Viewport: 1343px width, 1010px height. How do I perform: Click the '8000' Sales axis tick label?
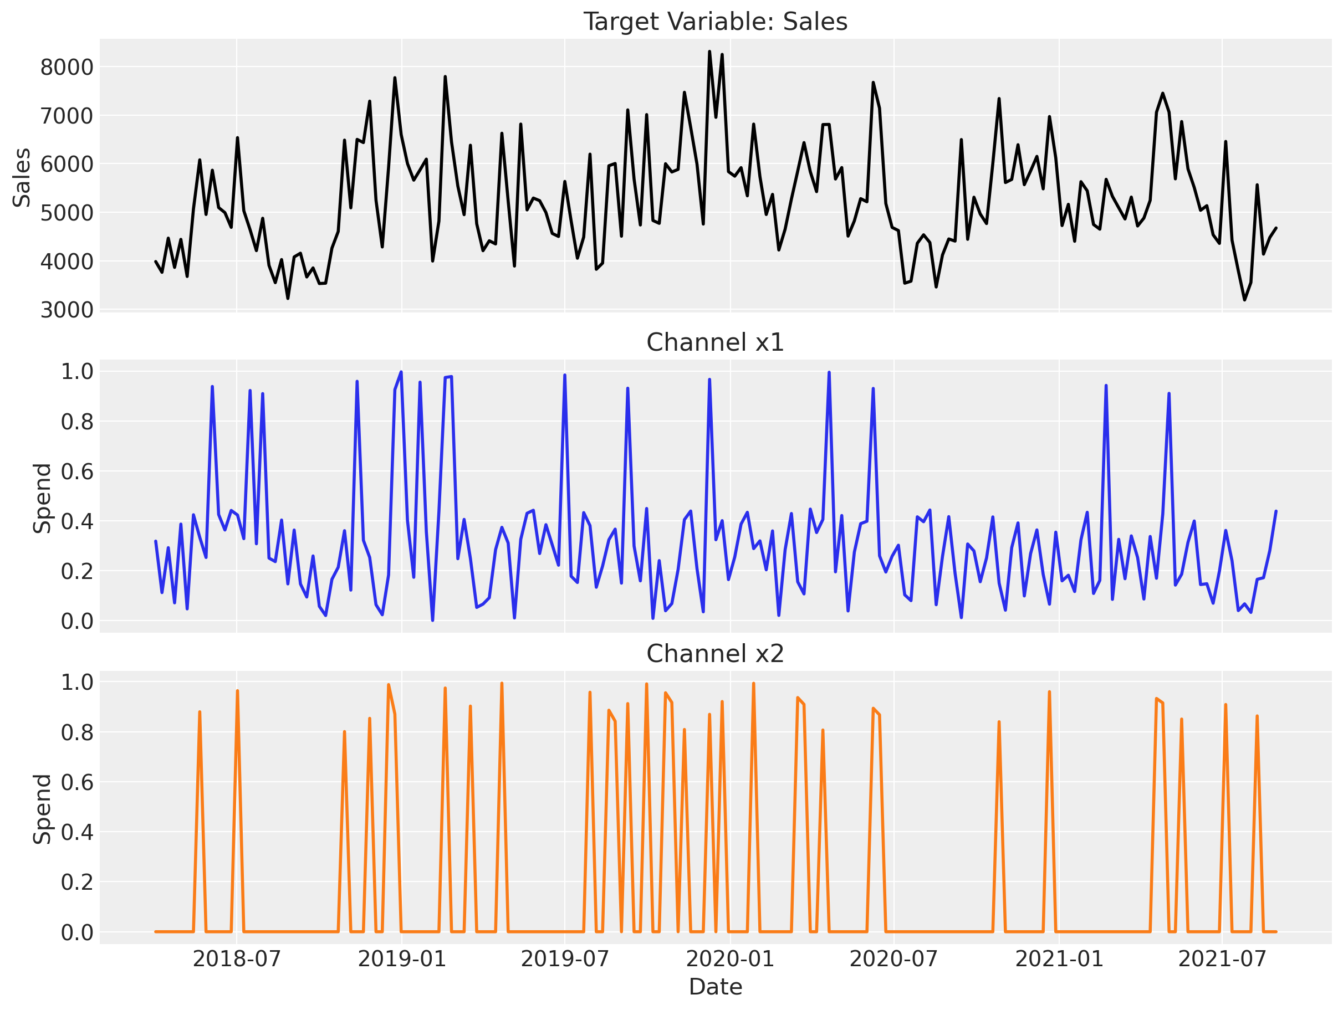(67, 68)
